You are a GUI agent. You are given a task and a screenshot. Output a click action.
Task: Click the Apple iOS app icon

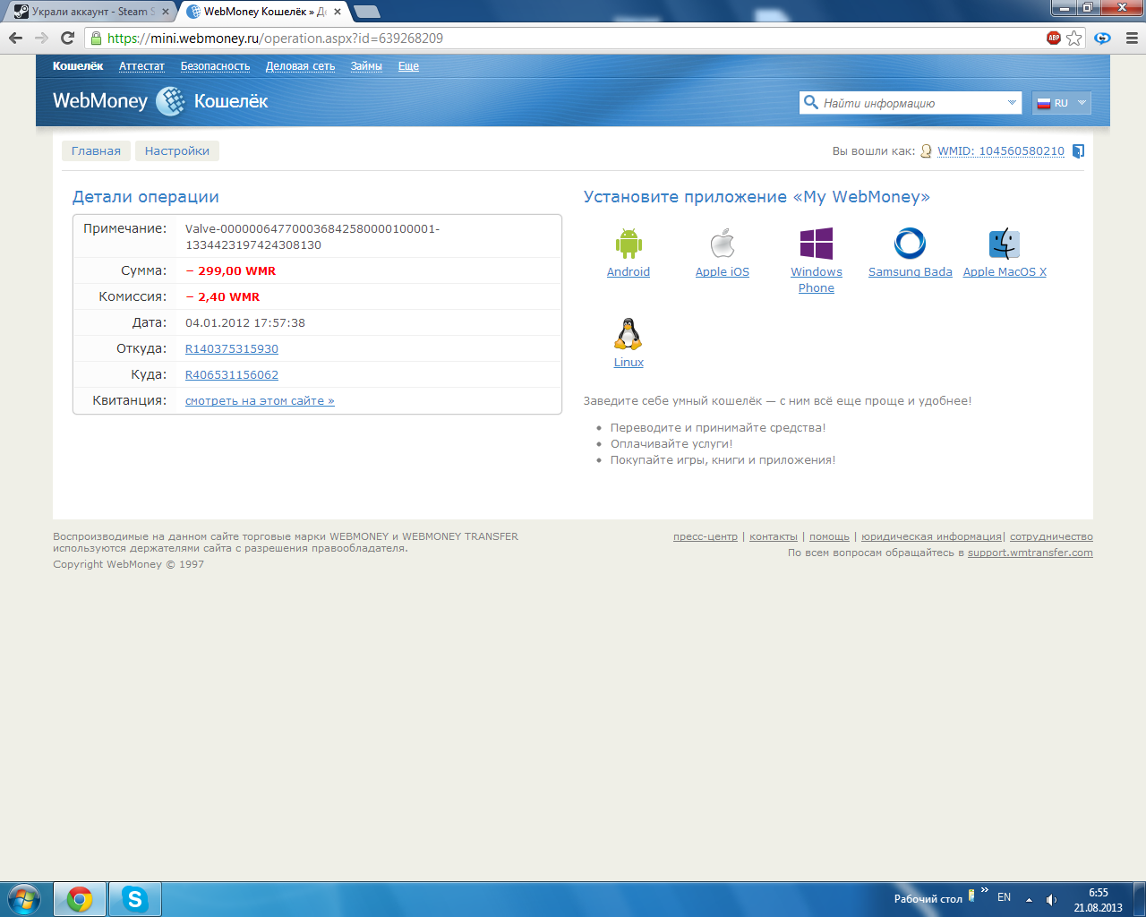click(x=723, y=244)
